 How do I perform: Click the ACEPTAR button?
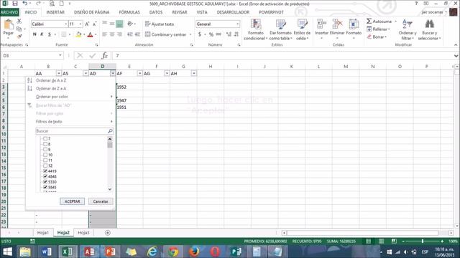(72, 201)
